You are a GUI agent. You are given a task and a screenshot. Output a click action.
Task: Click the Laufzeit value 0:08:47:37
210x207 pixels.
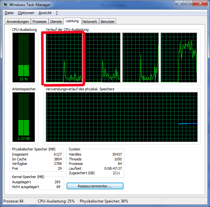pyautogui.click(x=113, y=168)
